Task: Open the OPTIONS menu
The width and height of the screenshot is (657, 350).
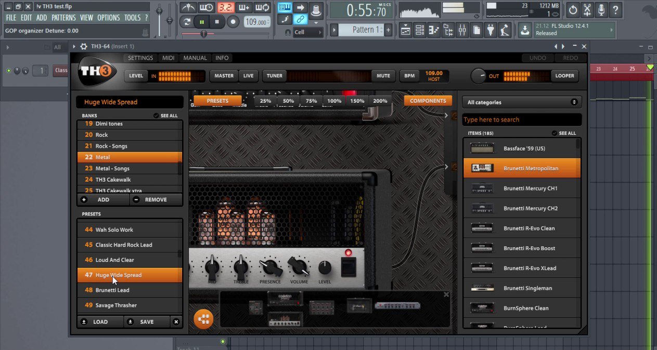Action: tap(108, 18)
